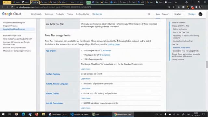Screen dimensions: 208x117
Task: Open the AutoML Tables link
Action: point(52,94)
